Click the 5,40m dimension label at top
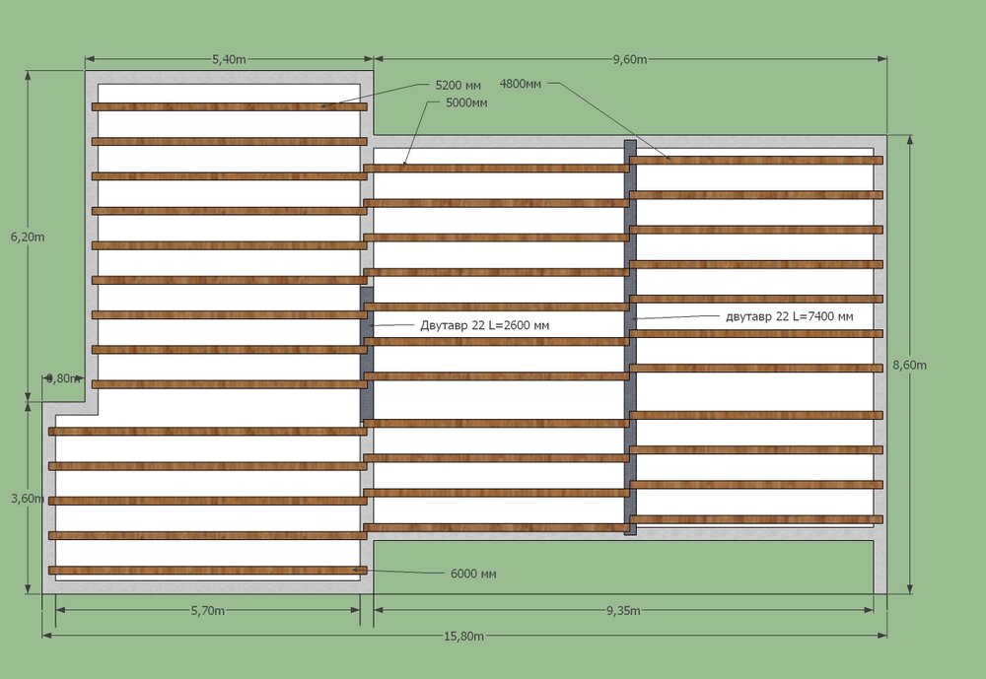The height and width of the screenshot is (679, 986). click(x=229, y=59)
